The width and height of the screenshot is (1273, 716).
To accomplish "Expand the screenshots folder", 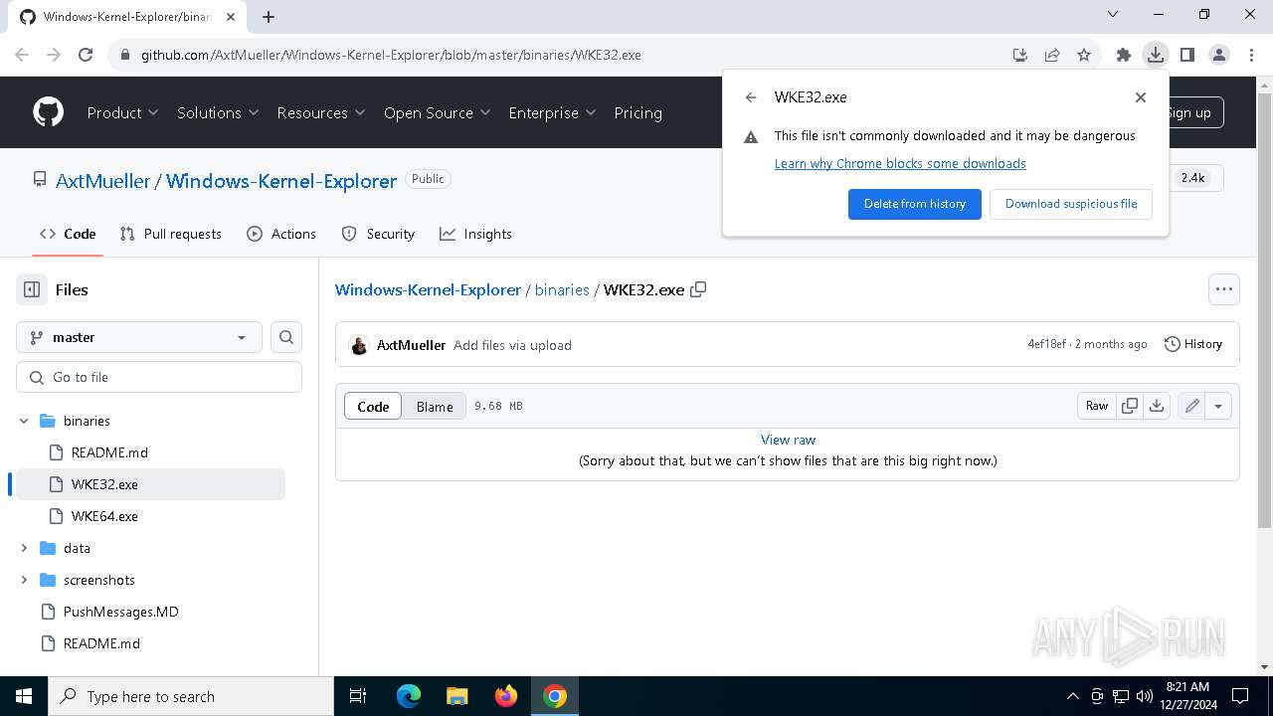I will pyautogui.click(x=24, y=580).
